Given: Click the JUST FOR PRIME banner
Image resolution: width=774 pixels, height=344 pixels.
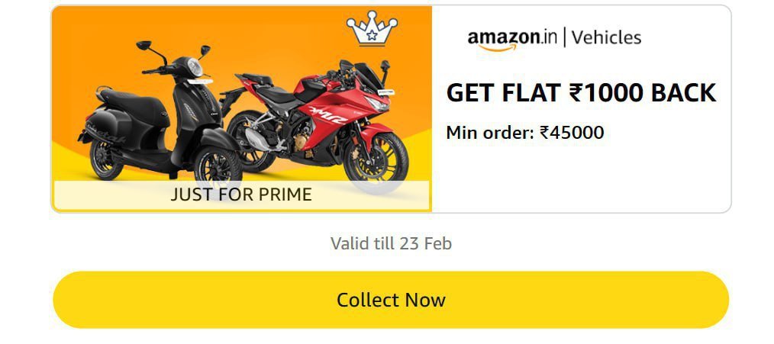Looking at the screenshot, I should 241,195.
